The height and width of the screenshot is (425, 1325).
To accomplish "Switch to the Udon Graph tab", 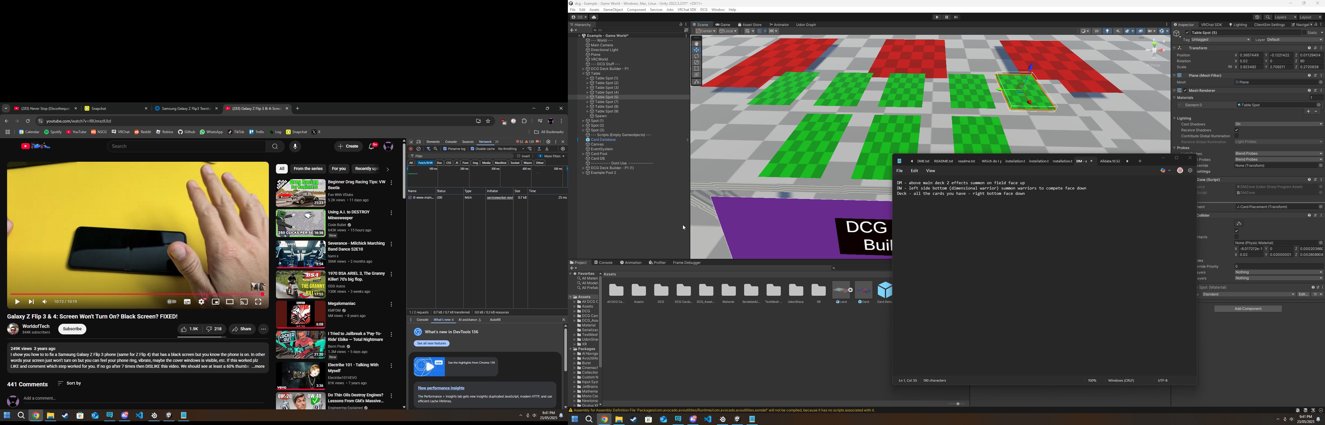I will (805, 24).
